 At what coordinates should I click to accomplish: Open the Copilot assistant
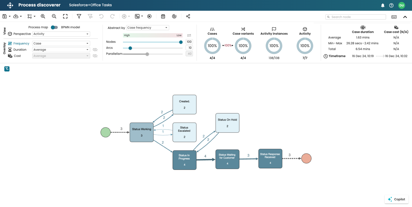click(396, 199)
